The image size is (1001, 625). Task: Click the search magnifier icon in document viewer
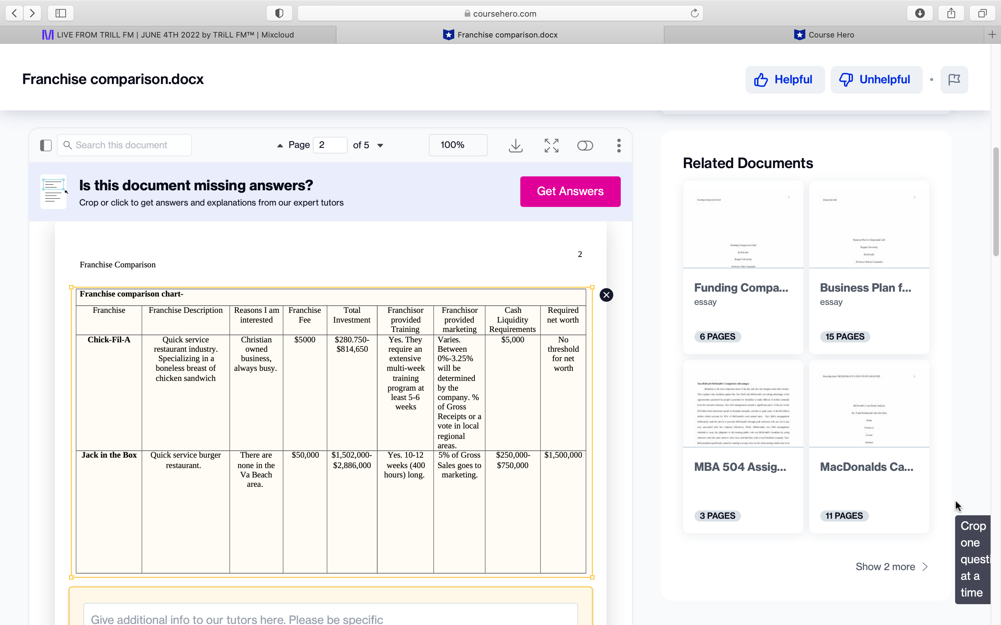tap(67, 145)
